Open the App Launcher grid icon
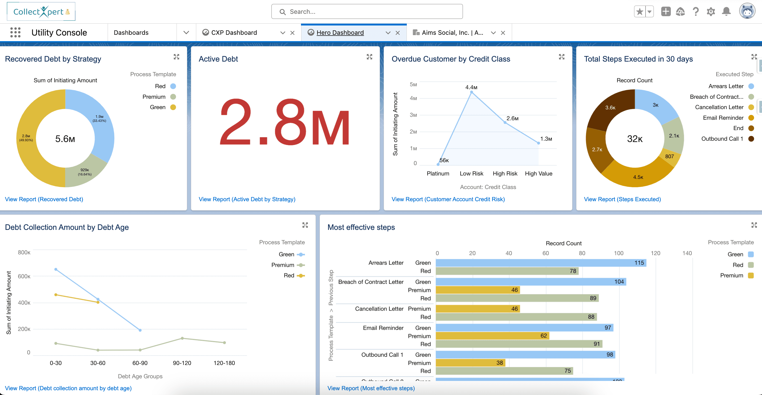The width and height of the screenshot is (762, 395). [x=15, y=32]
